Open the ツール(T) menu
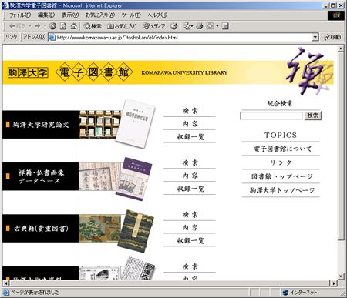This screenshot has width=347, height=298. tap(131, 15)
